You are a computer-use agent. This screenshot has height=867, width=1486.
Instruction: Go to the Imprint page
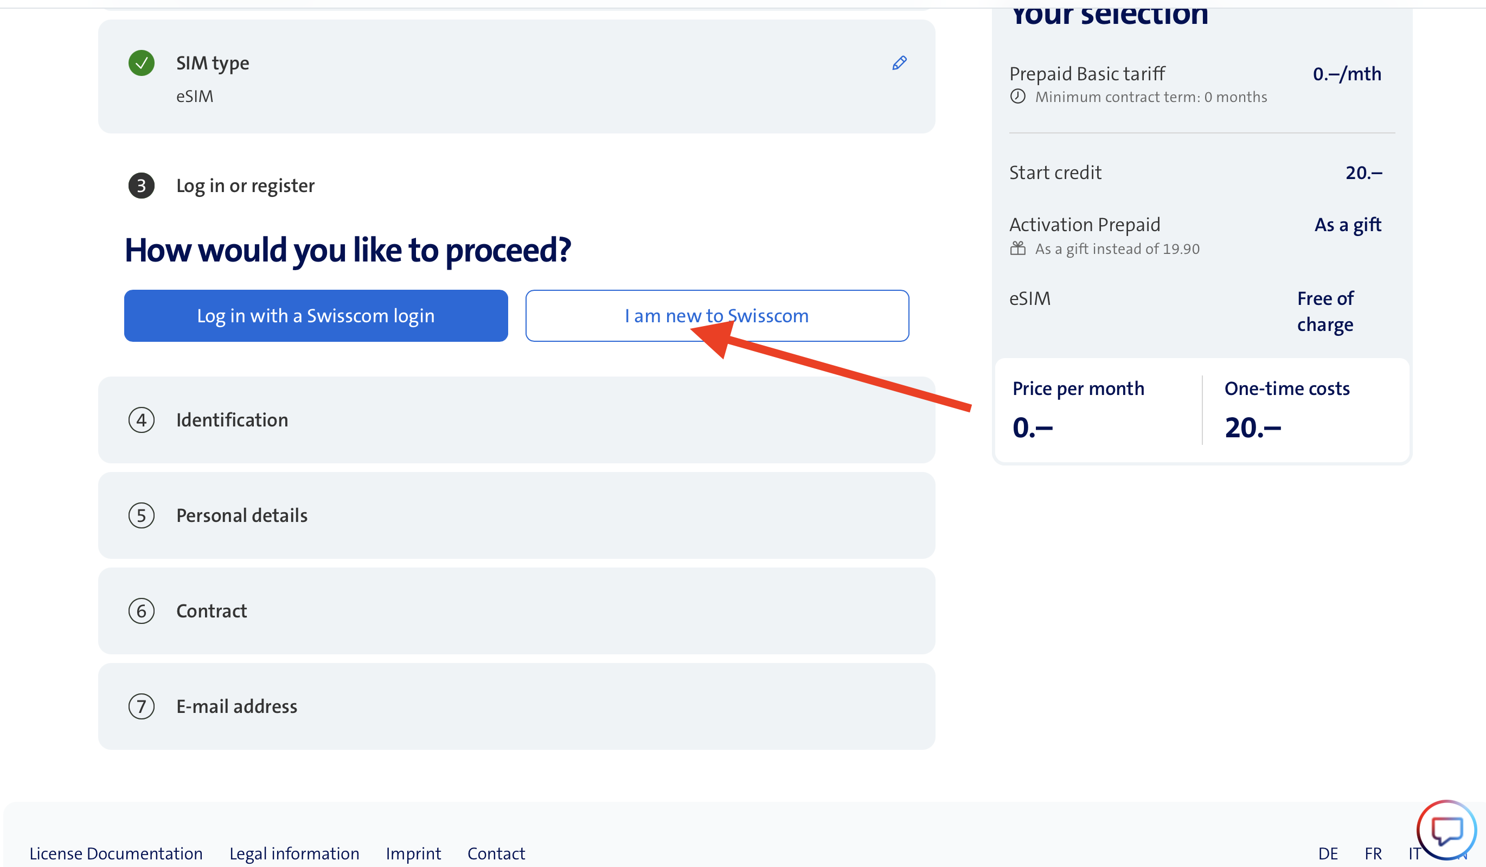point(413,853)
